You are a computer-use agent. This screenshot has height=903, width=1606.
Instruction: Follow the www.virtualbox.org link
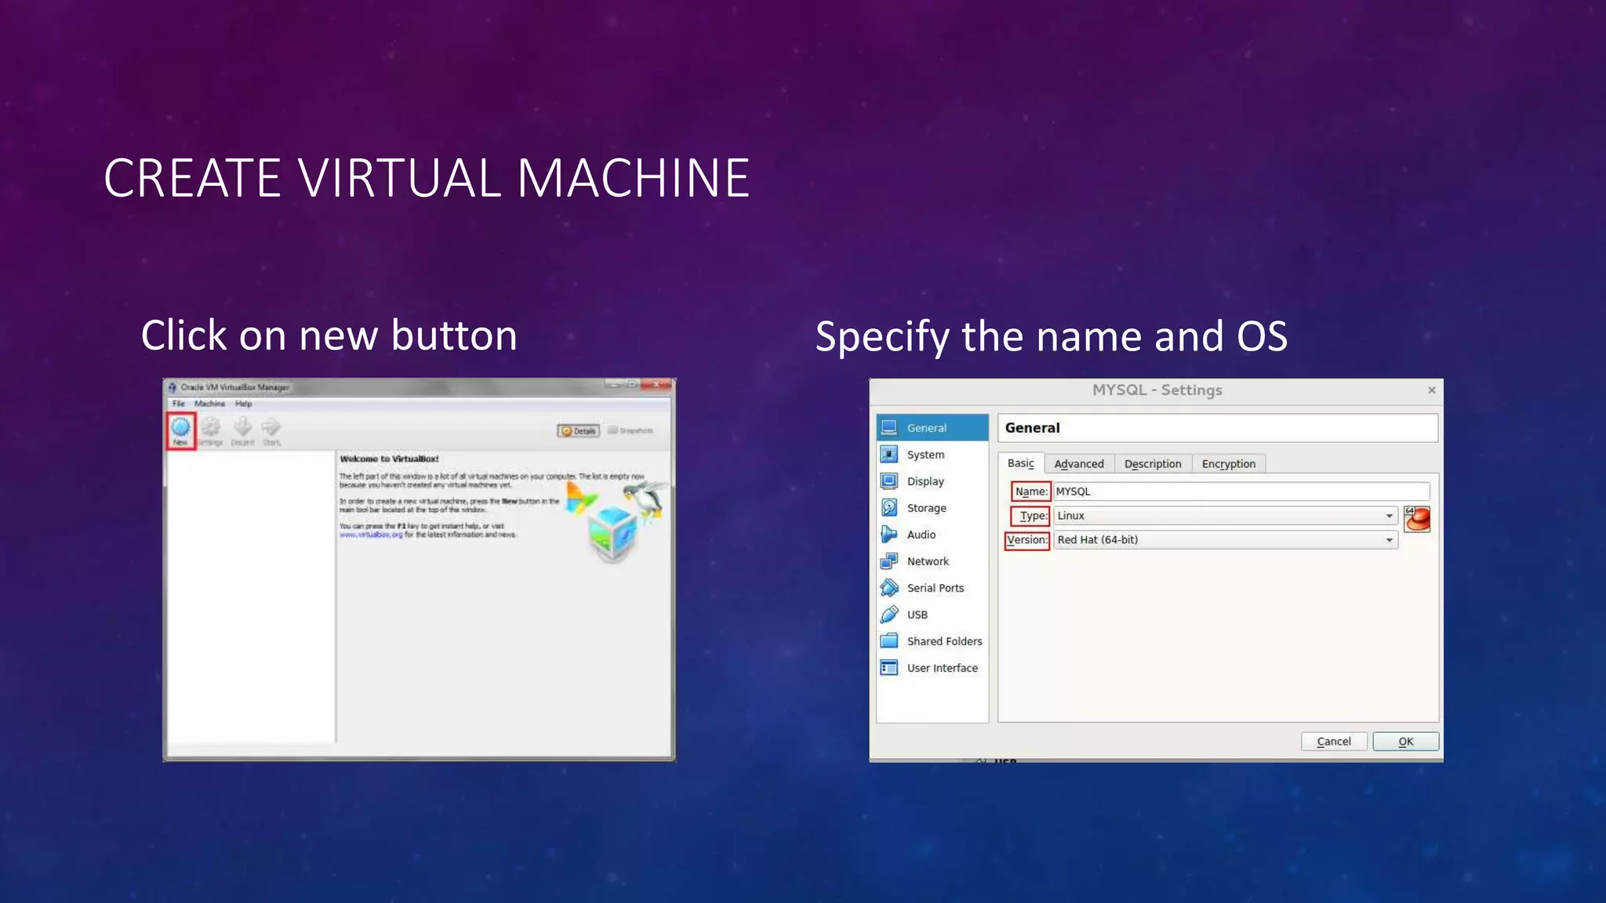(x=371, y=535)
